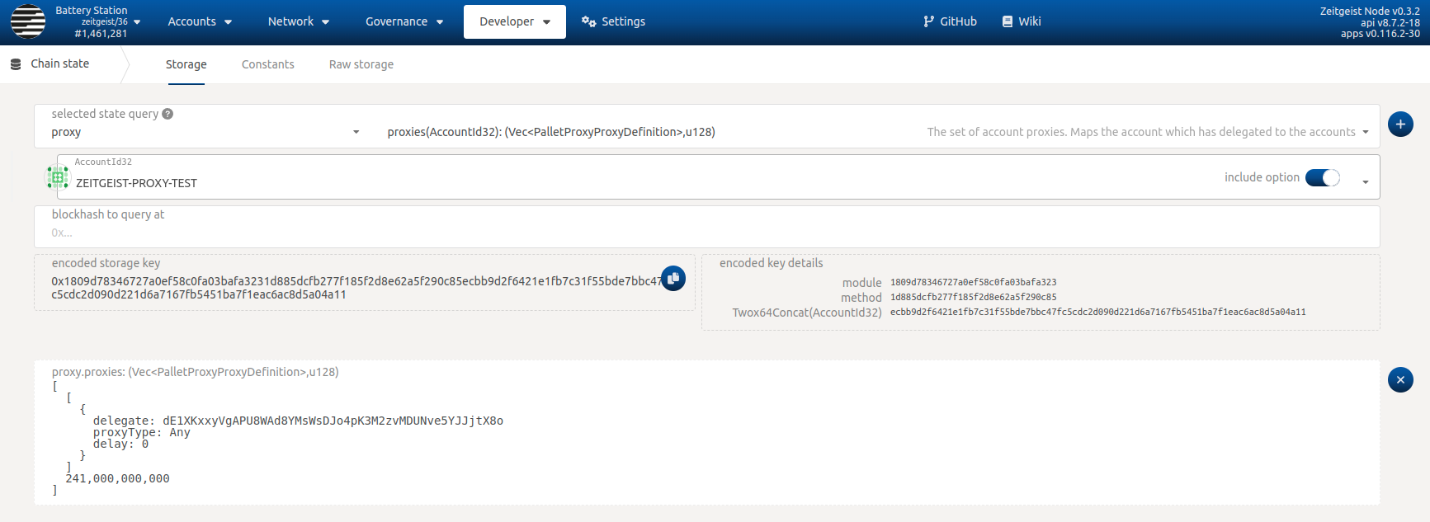Viewport: 1430px width, 522px height.
Task: Copy the encoded storage key
Action: [673, 279]
